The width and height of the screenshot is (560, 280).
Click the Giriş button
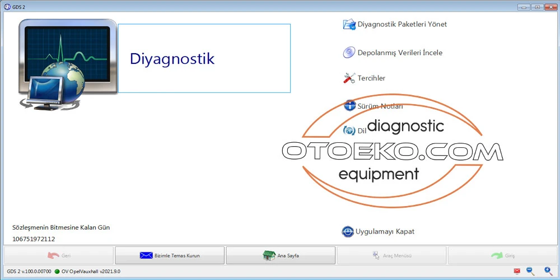coord(502,255)
